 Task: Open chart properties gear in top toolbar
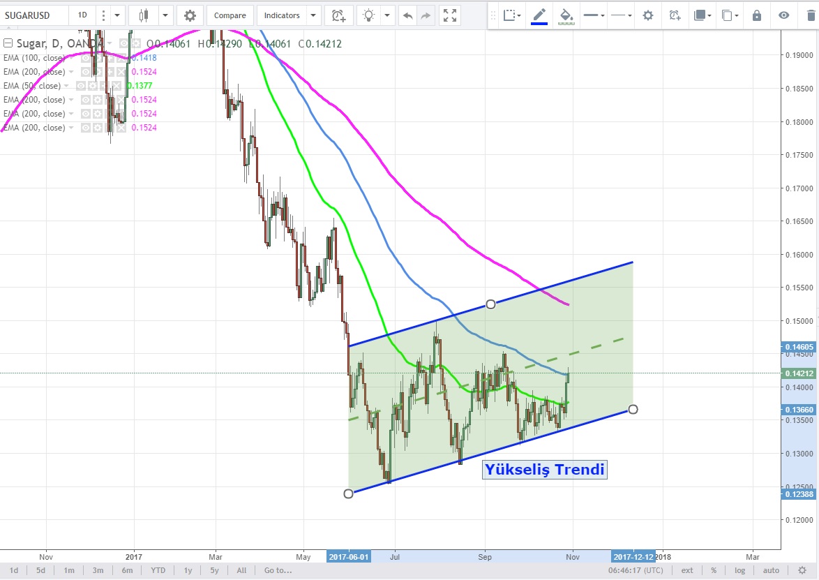(190, 15)
